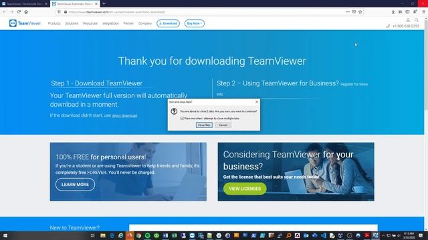Expand the Buy Now dropdown
This screenshot has width=428, height=240.
195,23
